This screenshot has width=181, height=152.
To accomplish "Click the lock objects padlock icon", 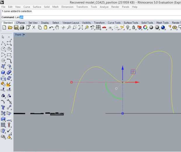I will coord(133,28).
